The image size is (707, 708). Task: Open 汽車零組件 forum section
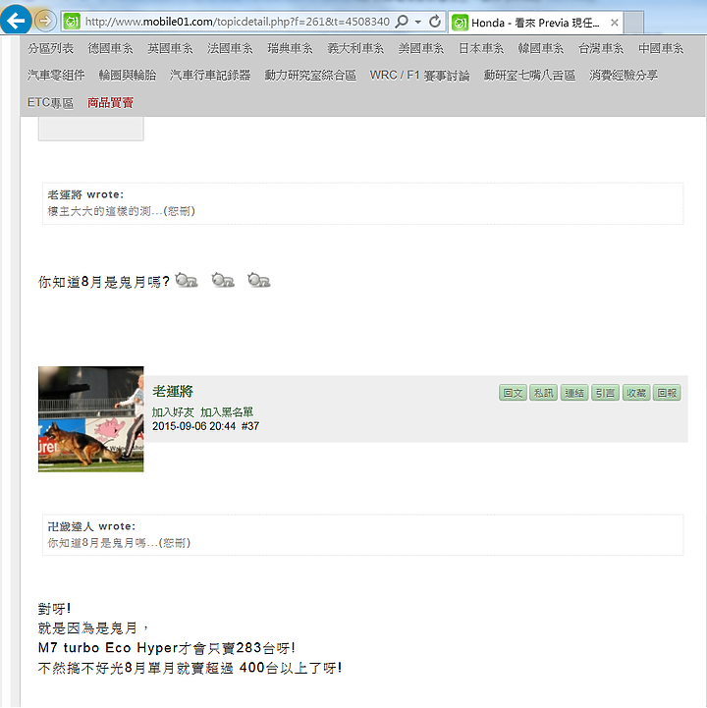tap(56, 75)
